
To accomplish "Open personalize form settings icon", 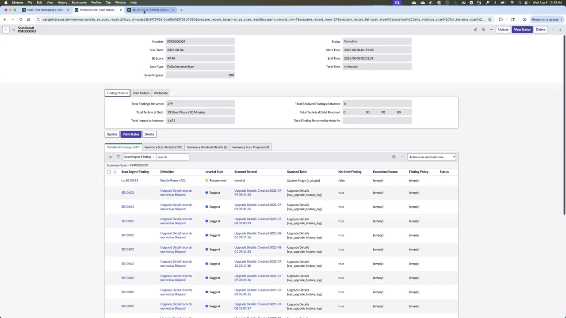I will (483, 30).
